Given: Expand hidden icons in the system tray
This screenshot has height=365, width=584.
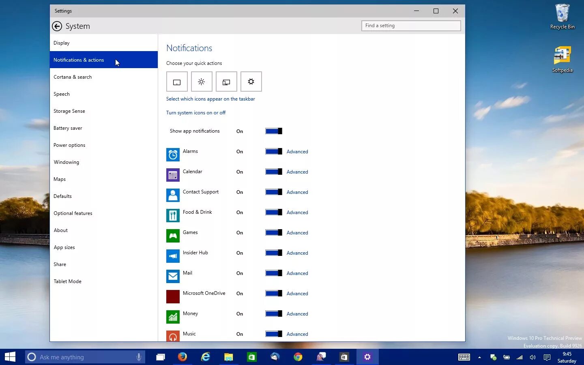Looking at the screenshot, I should click(479, 357).
